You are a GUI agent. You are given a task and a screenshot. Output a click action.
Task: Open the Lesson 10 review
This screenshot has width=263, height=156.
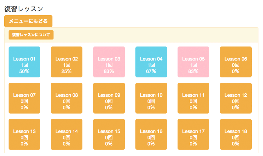151,98
